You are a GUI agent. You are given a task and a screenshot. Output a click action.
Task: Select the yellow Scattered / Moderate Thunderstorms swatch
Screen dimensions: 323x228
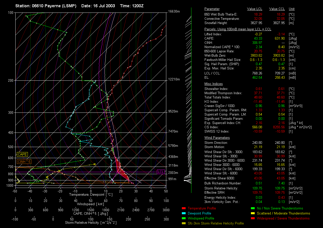(x=253, y=213)
